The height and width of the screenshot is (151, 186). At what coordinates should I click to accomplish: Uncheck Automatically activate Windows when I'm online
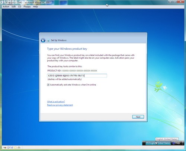point(48,85)
